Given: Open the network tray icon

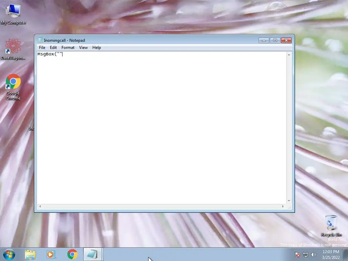Looking at the screenshot, I should pos(306,255).
